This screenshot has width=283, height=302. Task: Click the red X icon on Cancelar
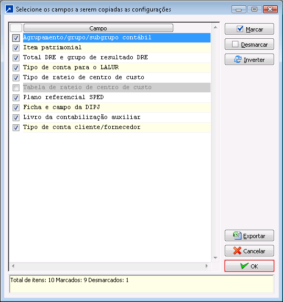pyautogui.click(x=237, y=251)
